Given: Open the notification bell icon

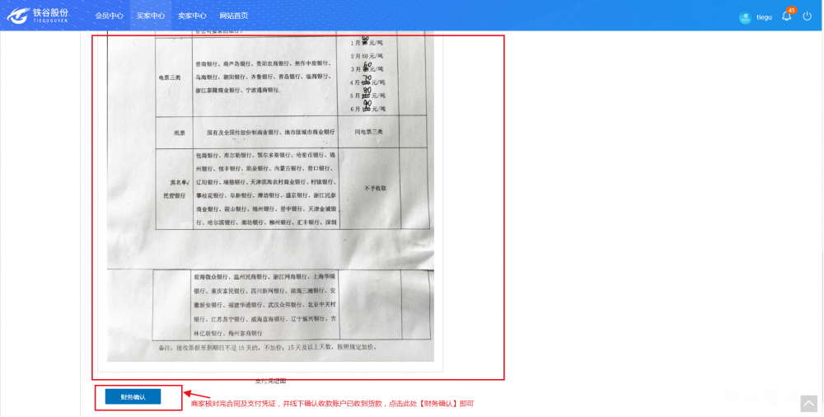Looking at the screenshot, I should click(786, 16).
